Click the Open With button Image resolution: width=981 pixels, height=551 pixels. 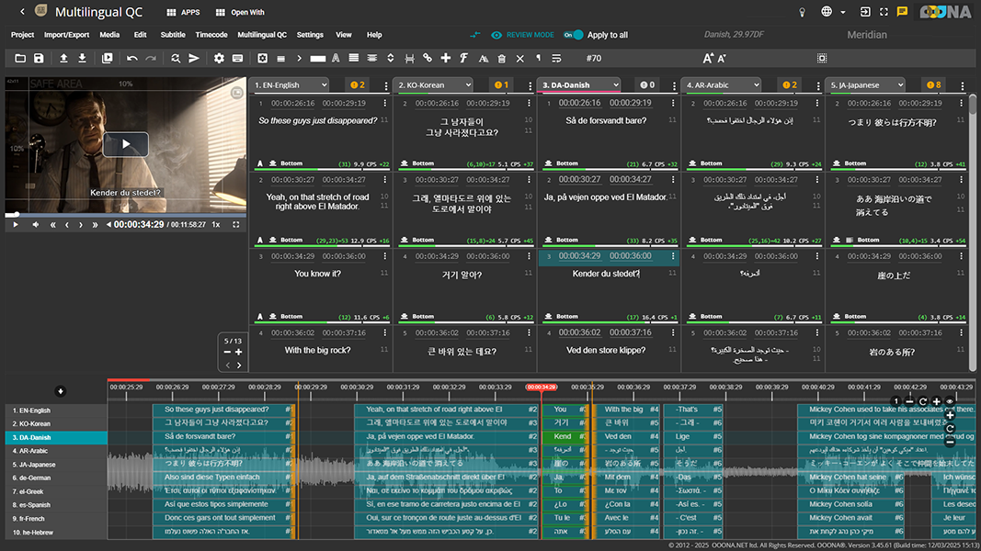(239, 13)
